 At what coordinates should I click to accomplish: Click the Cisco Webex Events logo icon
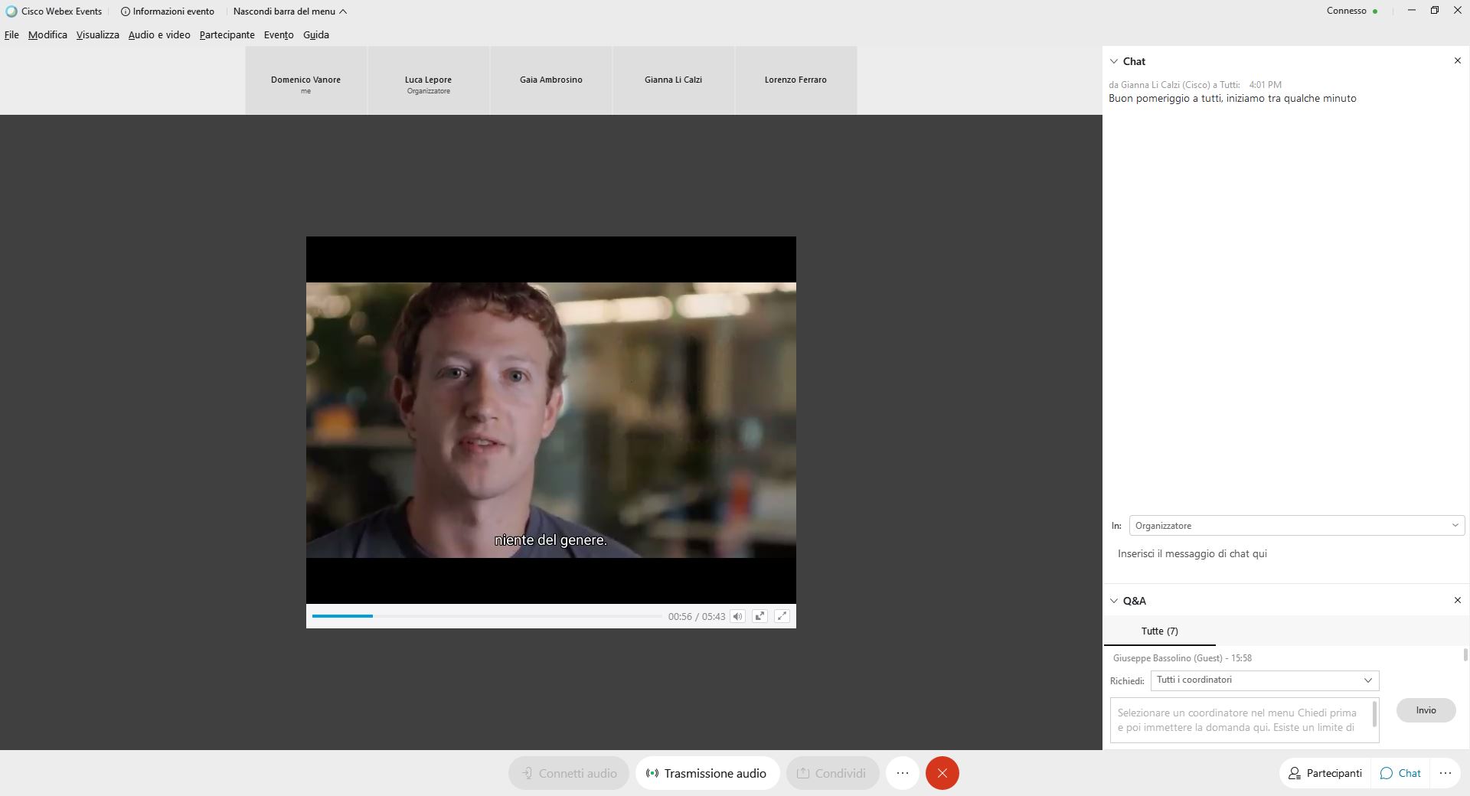click(11, 11)
